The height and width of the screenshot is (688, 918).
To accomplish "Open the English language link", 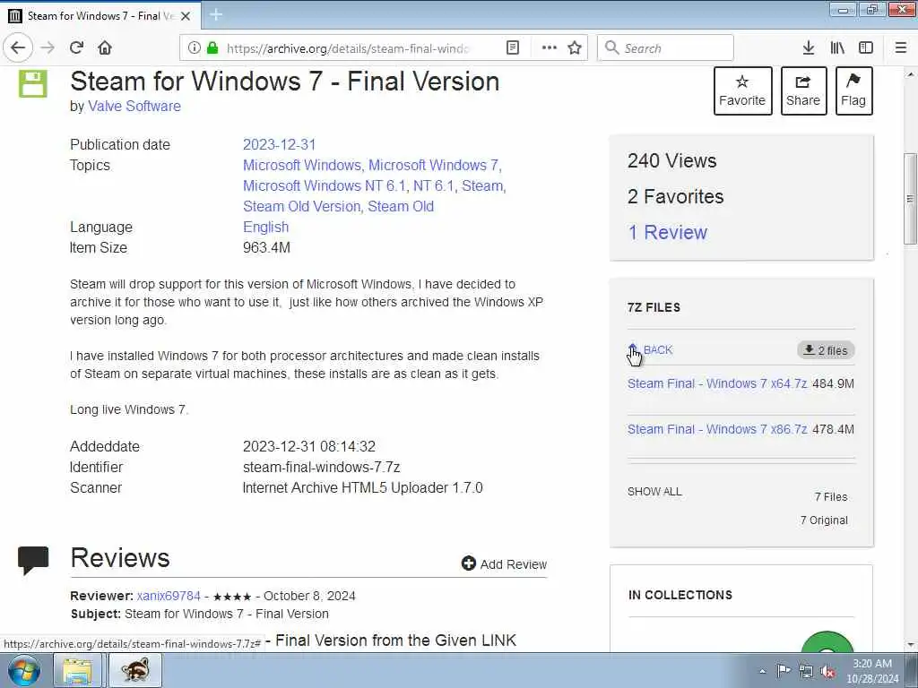I will (x=265, y=227).
